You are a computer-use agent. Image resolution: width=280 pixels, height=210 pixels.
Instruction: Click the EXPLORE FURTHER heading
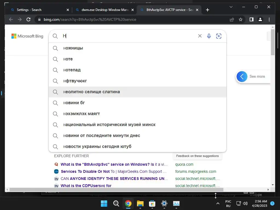71,156
